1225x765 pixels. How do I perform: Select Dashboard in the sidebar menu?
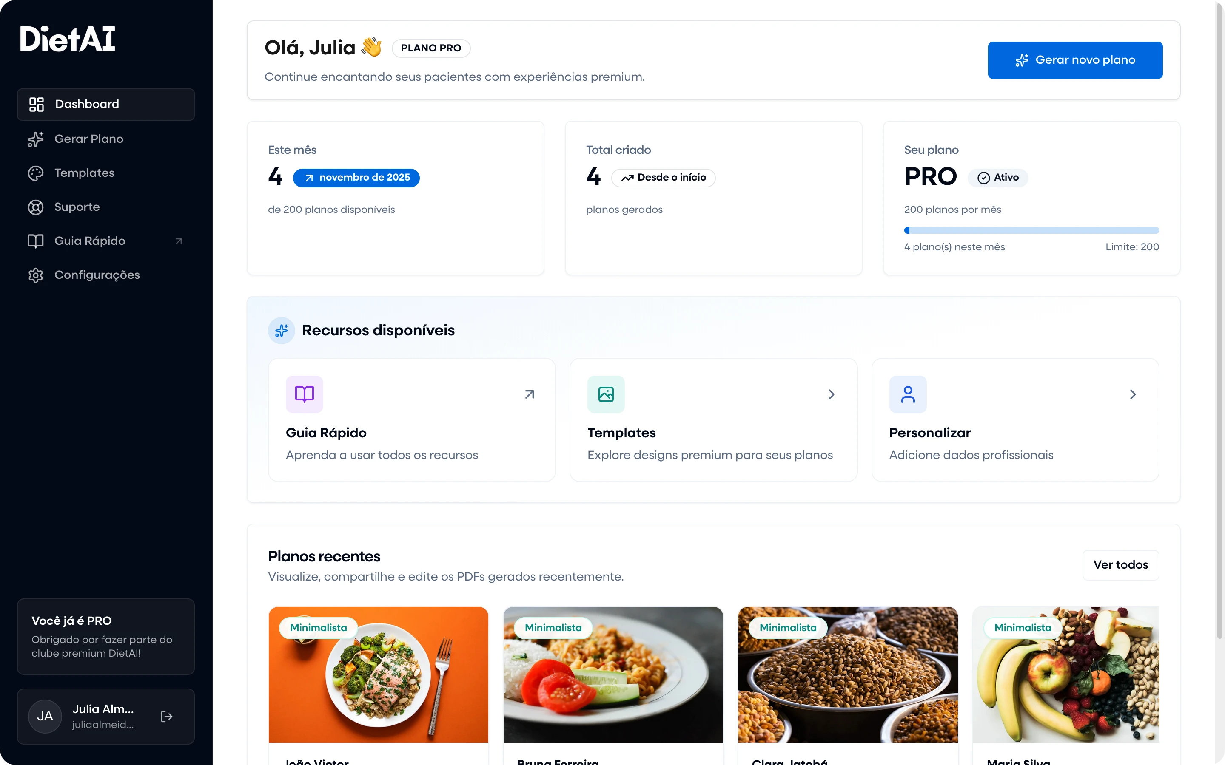(x=106, y=104)
